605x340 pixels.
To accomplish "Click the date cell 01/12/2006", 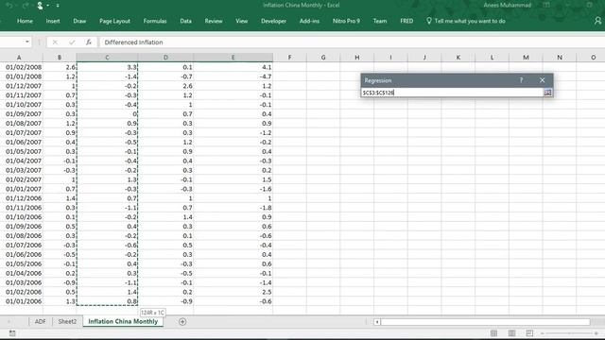I will click(23, 198).
